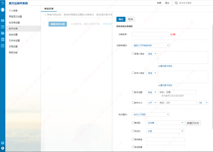This screenshot has height=152, width=213.
Task: Click the help question mark icon
Action: [3, 143]
